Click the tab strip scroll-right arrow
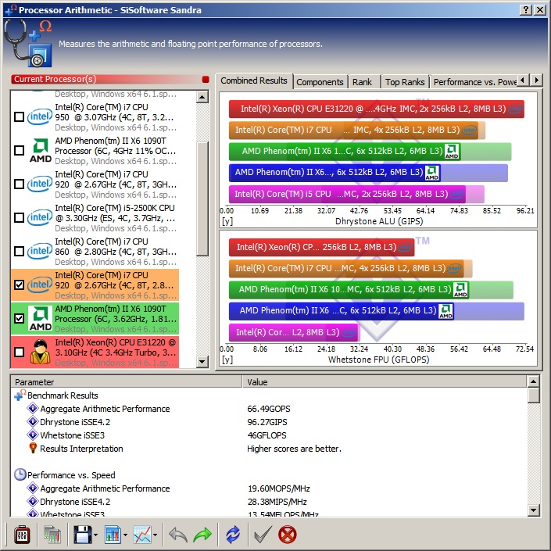 [x=536, y=81]
